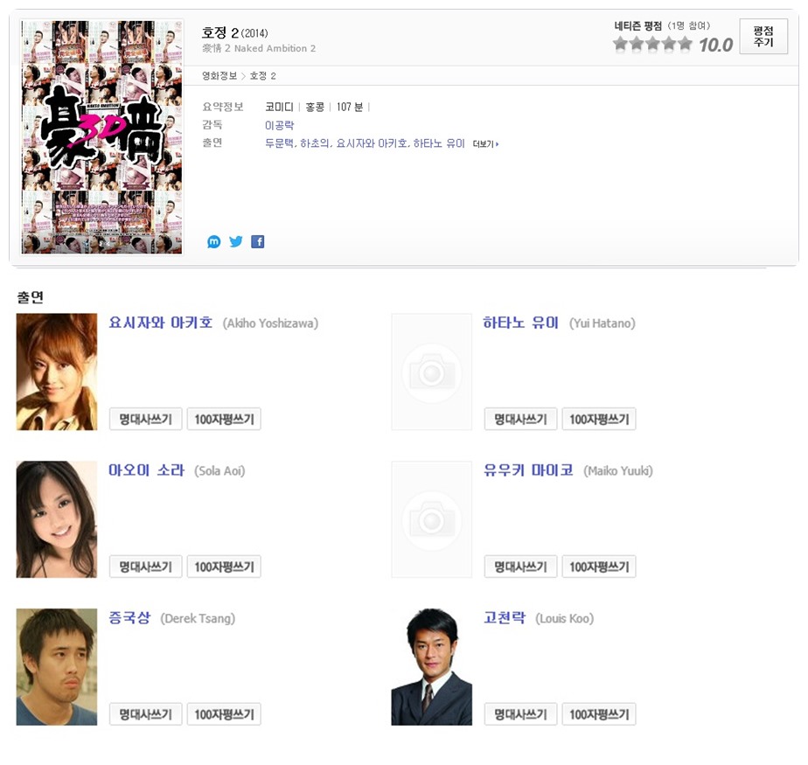This screenshot has width=808, height=765.
Task: Click 100자평쓰기 for Louis Koo
Action: [x=598, y=714]
